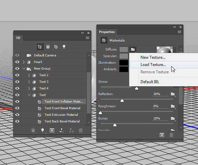This screenshot has height=165, width=198.
Task: Select the Properties tab
Action: coord(107,32)
